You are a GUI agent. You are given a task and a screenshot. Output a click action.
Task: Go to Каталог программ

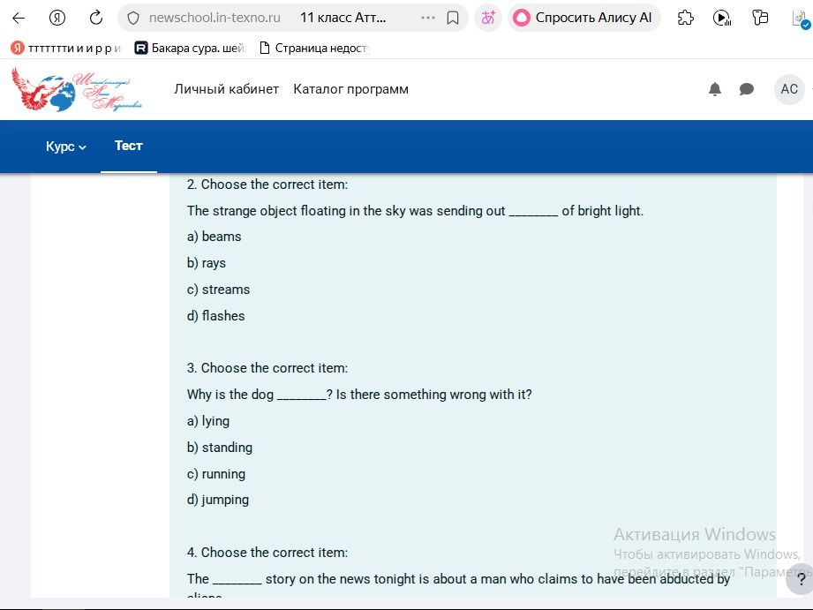pos(351,89)
